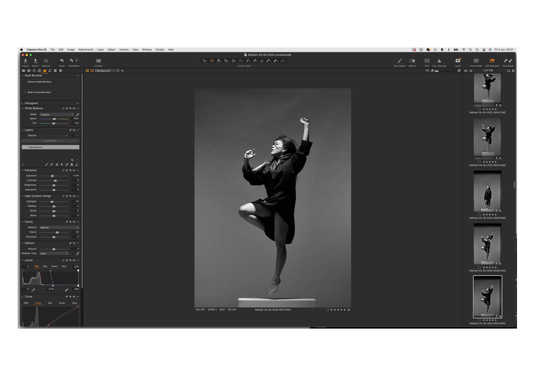The image size is (534, 377).
Task: Click the Highlight value field
Action: click(76, 201)
